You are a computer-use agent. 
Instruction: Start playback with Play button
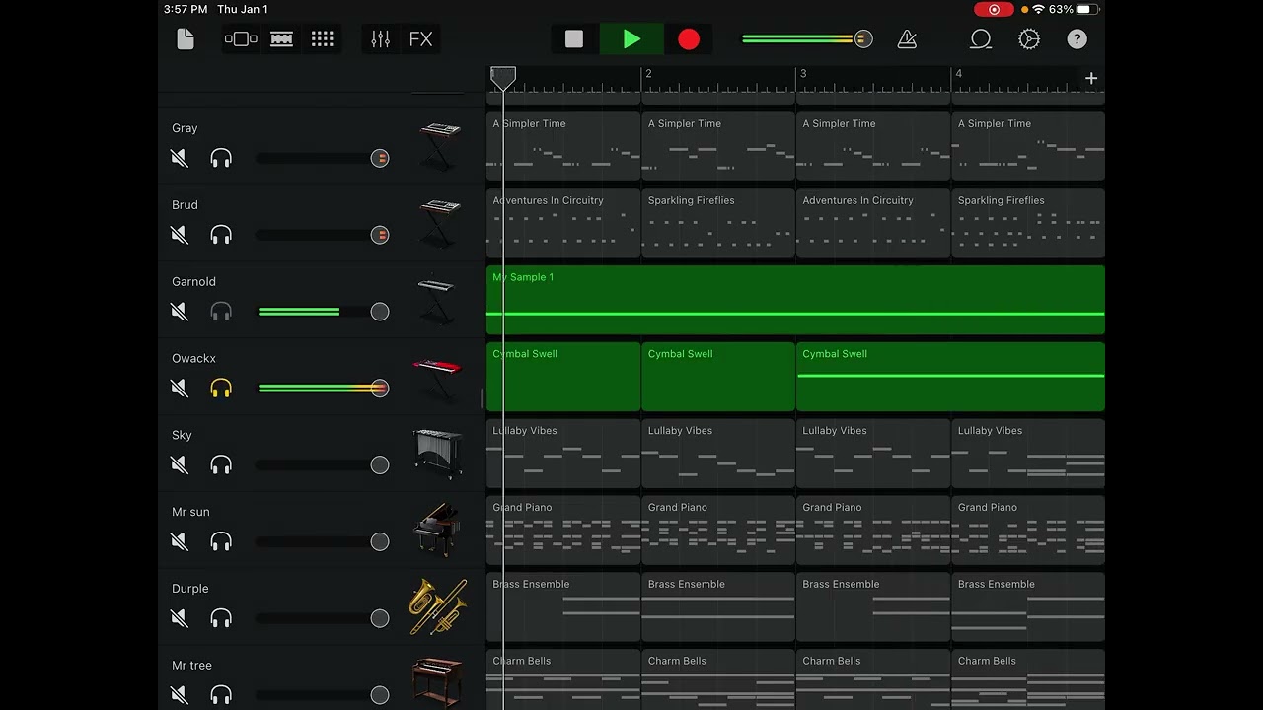631,39
